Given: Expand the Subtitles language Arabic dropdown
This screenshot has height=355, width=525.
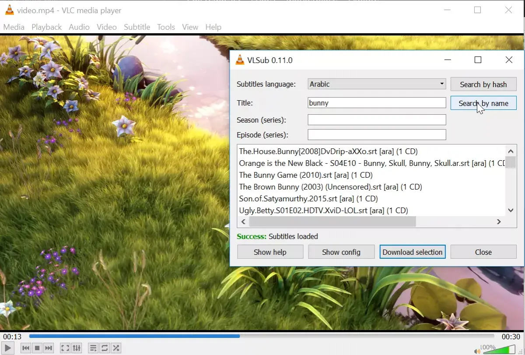Looking at the screenshot, I should pos(377,84).
